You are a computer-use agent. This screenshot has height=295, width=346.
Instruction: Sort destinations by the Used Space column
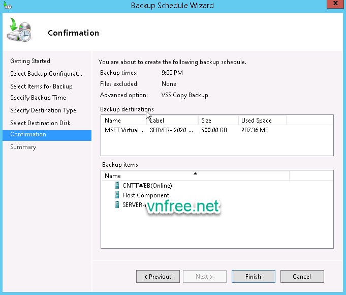click(x=262, y=121)
